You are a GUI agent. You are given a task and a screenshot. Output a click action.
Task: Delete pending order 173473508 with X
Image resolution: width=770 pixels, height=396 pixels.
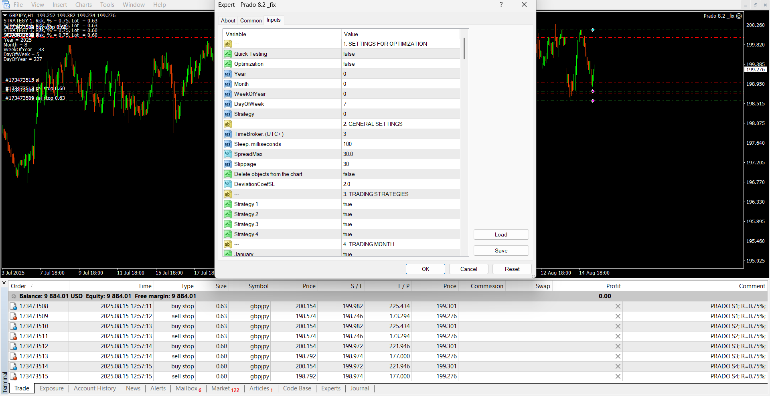coord(618,306)
